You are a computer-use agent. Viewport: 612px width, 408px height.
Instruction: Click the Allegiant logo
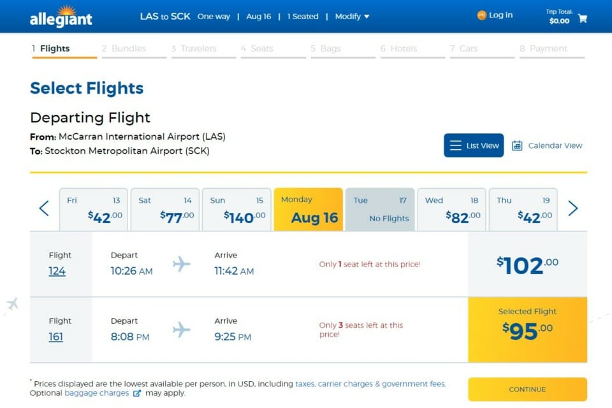61,17
